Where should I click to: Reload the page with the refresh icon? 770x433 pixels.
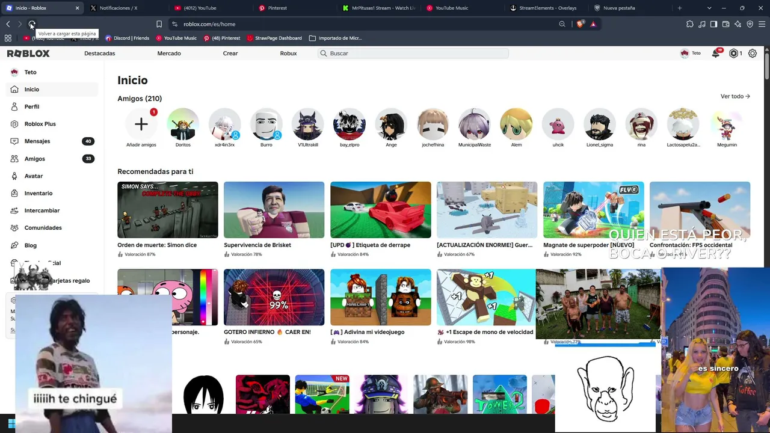pyautogui.click(x=32, y=24)
